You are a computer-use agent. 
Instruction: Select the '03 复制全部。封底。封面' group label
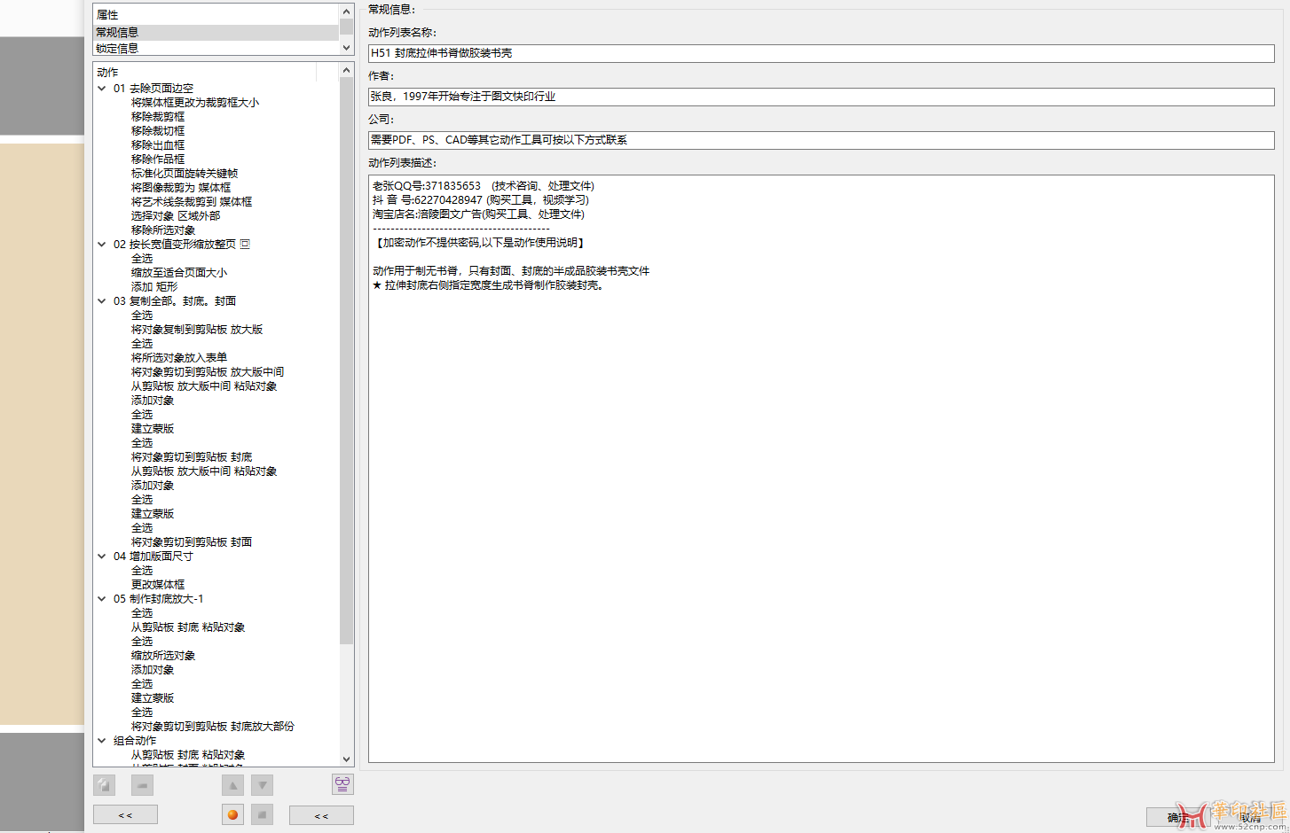(x=175, y=301)
